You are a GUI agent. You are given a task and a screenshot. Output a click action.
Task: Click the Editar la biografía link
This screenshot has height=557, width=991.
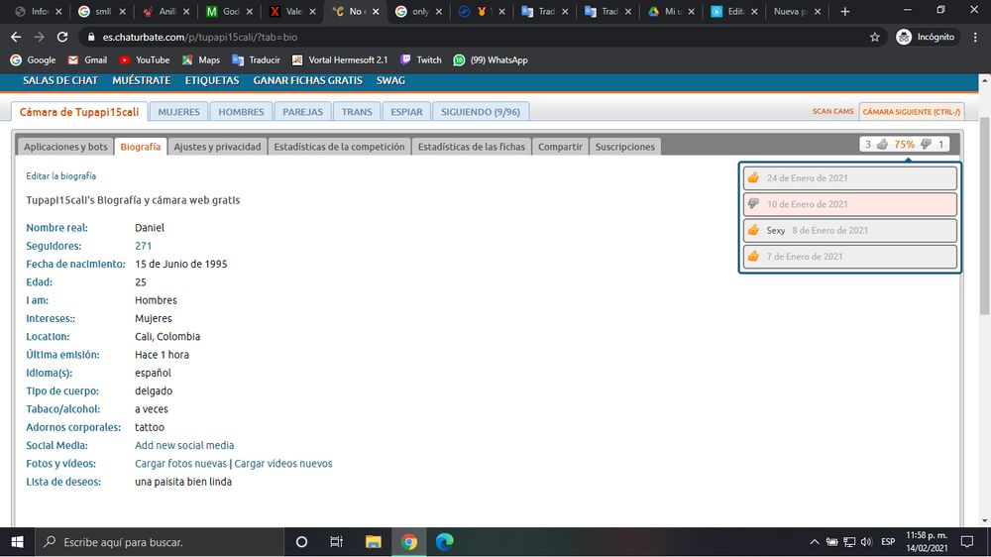tap(60, 175)
